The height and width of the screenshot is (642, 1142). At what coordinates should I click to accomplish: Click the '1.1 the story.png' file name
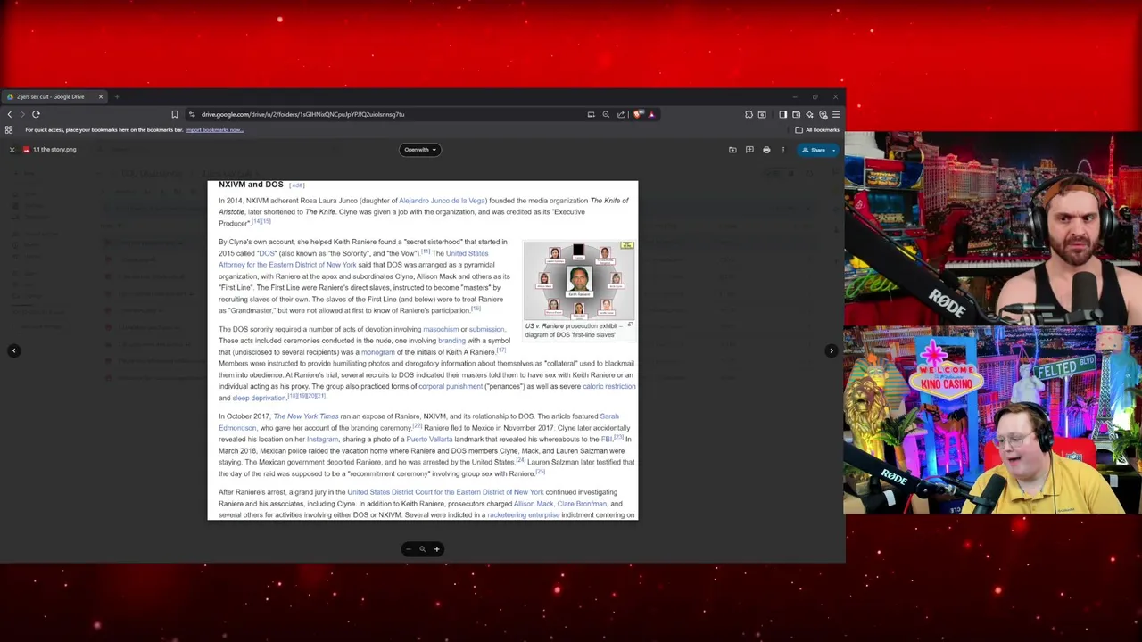[54, 150]
